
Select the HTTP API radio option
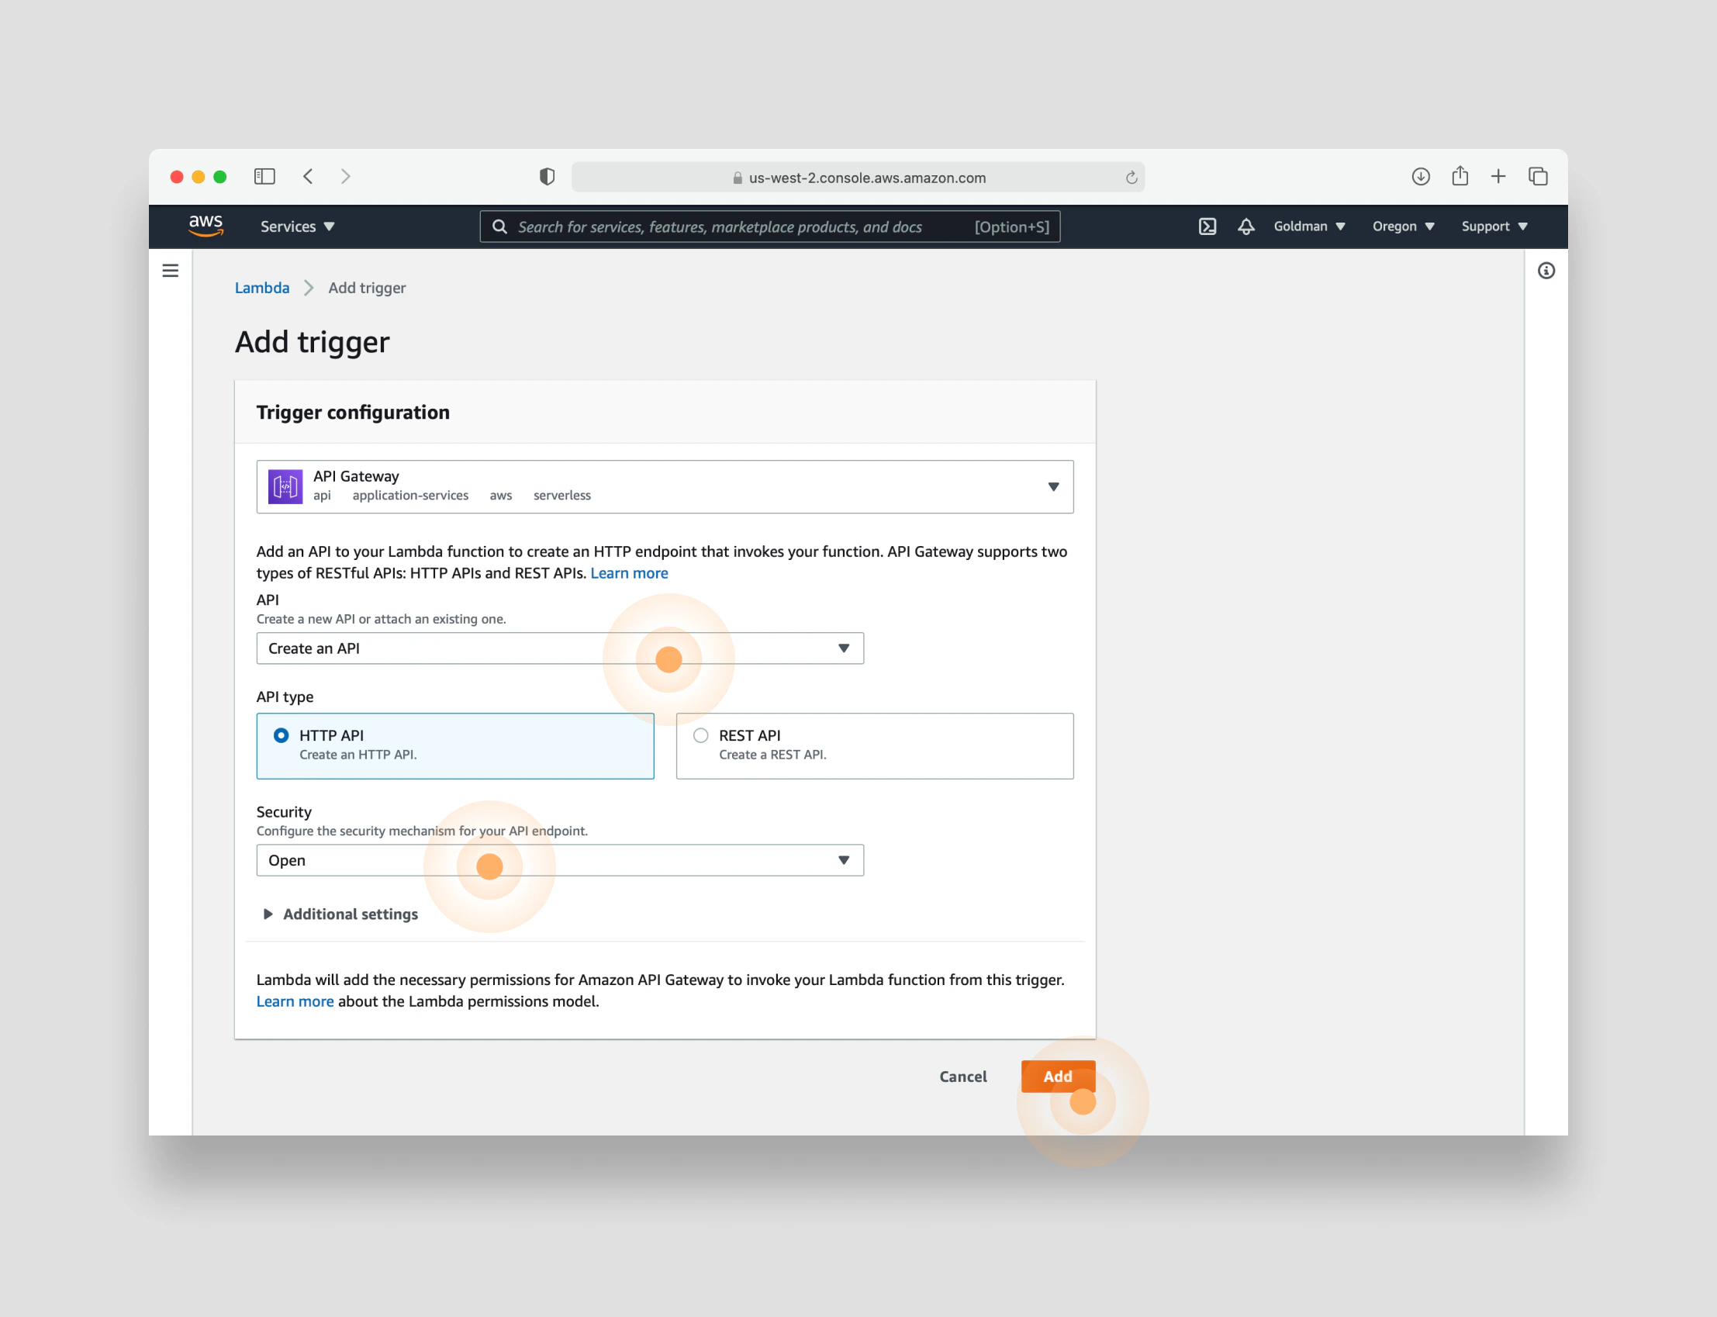[x=281, y=735]
